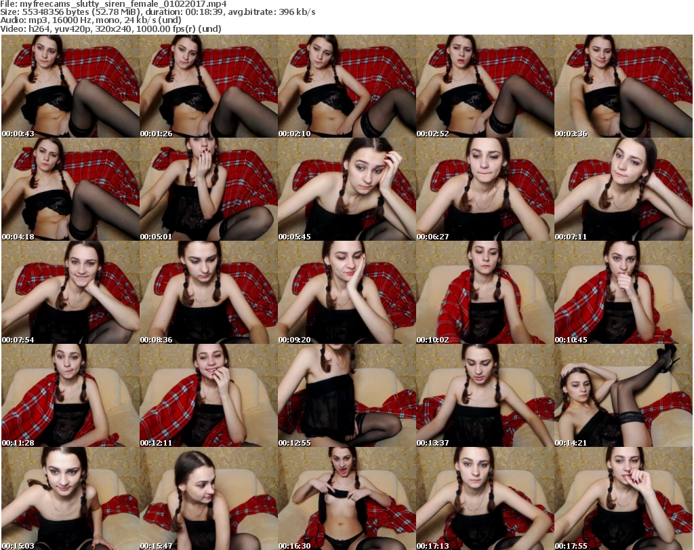This screenshot has width=694, height=550.
Task: Click the file name line in the header
Action: coord(113,4)
